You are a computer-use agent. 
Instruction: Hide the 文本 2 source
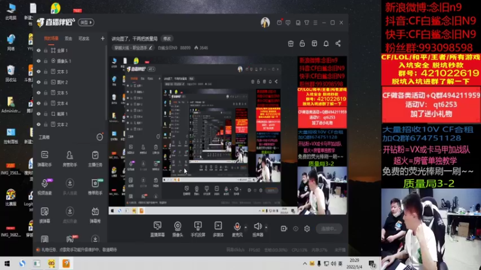pos(38,125)
